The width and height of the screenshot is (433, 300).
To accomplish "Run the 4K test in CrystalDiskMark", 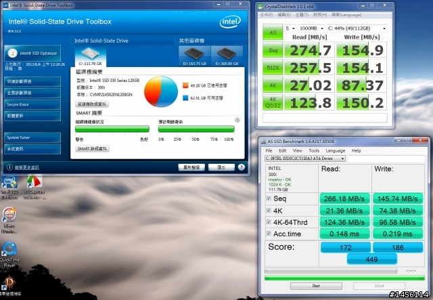I will click(273, 85).
